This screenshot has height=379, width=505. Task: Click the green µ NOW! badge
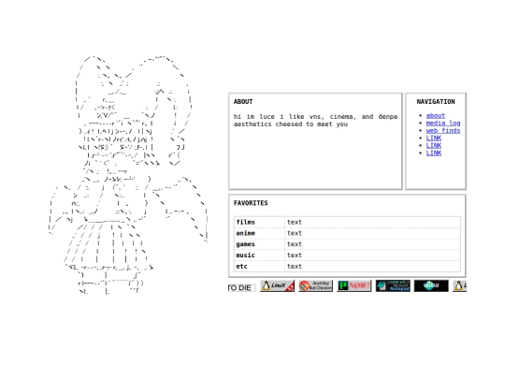(353, 285)
